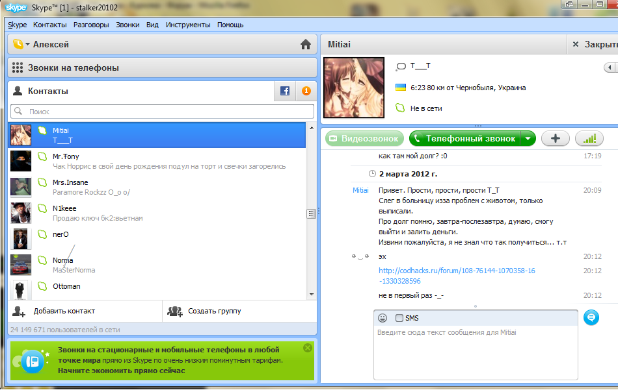Click mood bubble icon next to T___T
The image size is (618, 390).
pyautogui.click(x=401, y=66)
